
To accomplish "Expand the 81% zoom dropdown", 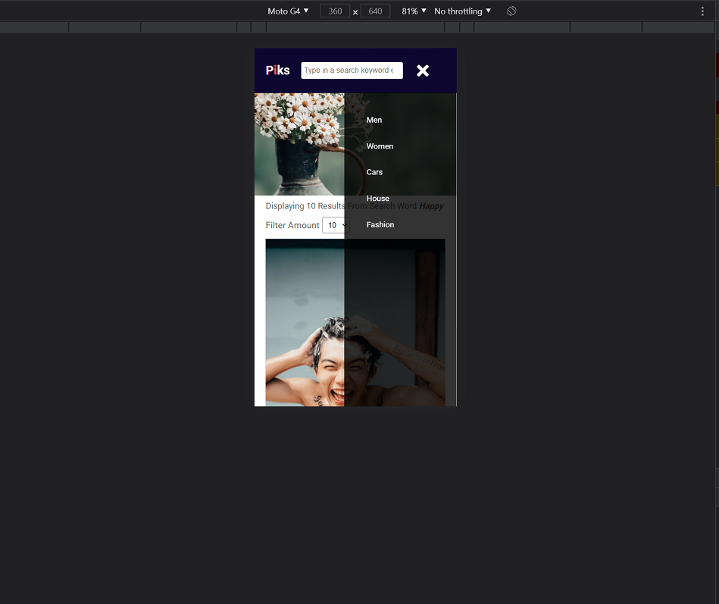I will 414,11.
